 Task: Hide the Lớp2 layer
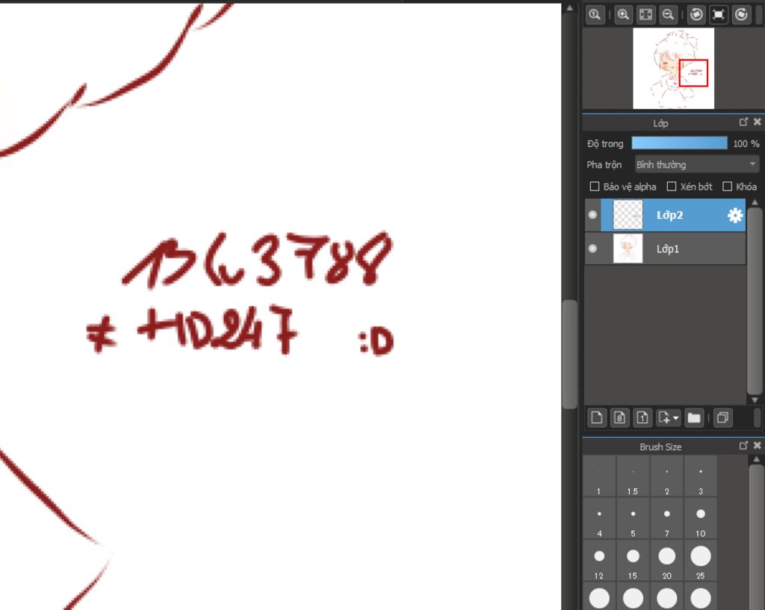[592, 215]
